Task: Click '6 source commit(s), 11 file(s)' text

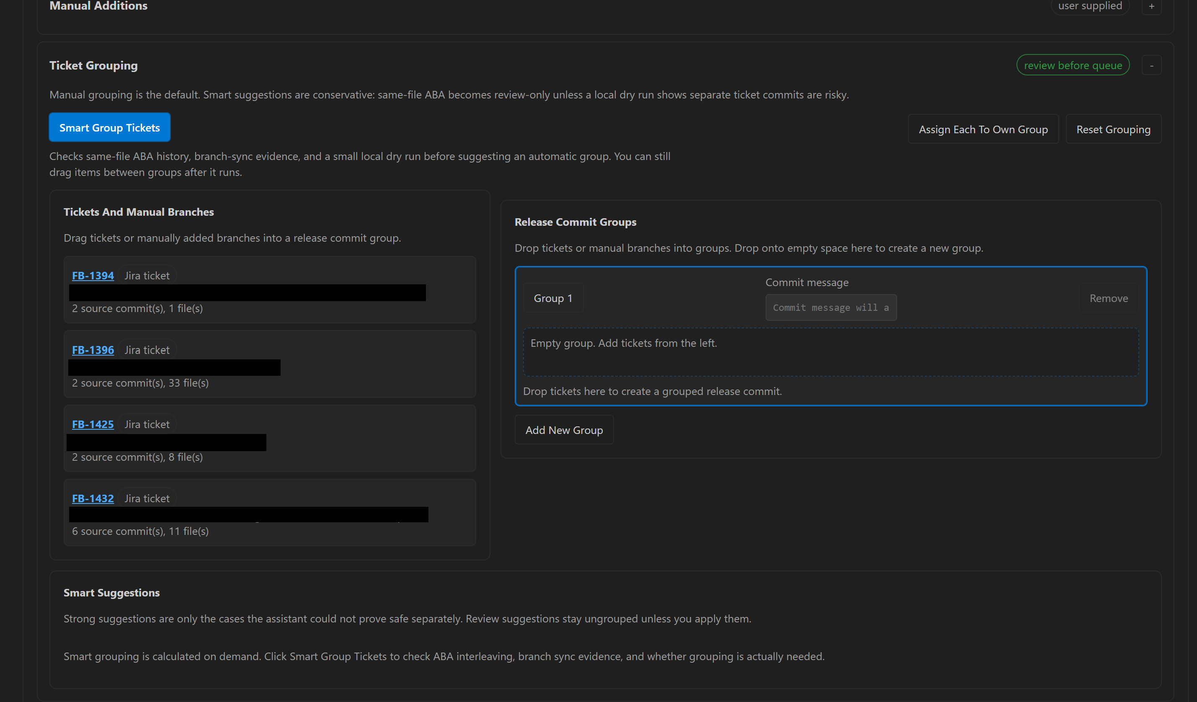Action: [x=140, y=531]
